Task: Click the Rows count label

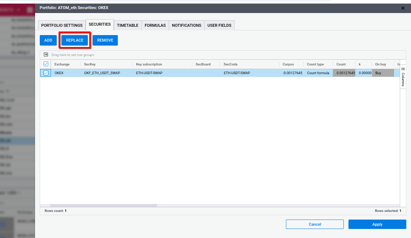Action: tap(56, 211)
